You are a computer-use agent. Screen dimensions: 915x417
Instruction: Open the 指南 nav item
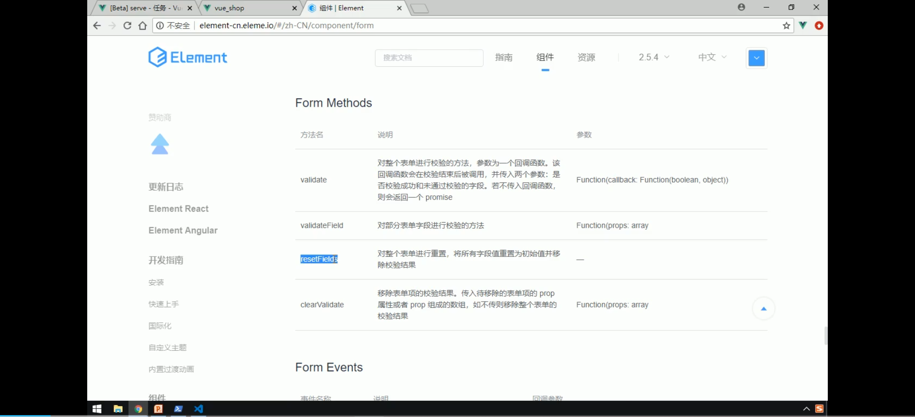click(504, 57)
